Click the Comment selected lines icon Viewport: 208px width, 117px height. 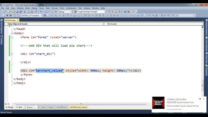coord(15,16)
